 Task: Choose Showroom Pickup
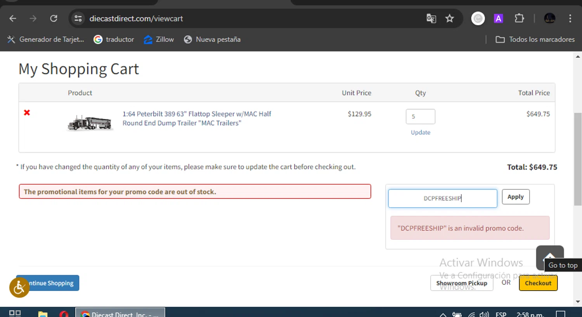pyautogui.click(x=461, y=283)
